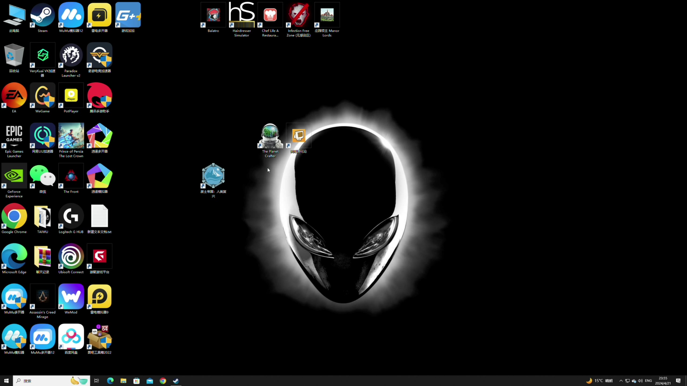The image size is (687, 386).
Task: Click the GeForce Experience icon
Action: click(14, 180)
